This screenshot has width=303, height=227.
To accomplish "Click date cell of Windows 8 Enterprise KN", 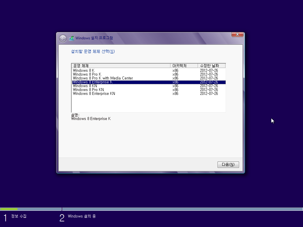I will pyautogui.click(x=209, y=94).
